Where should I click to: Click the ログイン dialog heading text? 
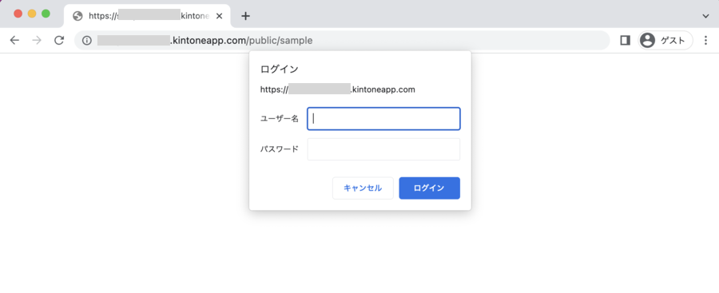coord(280,69)
